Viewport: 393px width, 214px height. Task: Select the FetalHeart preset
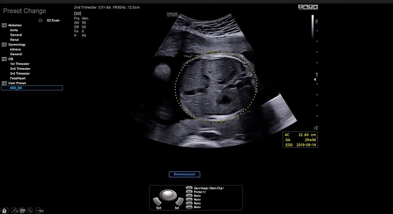tap(18, 78)
